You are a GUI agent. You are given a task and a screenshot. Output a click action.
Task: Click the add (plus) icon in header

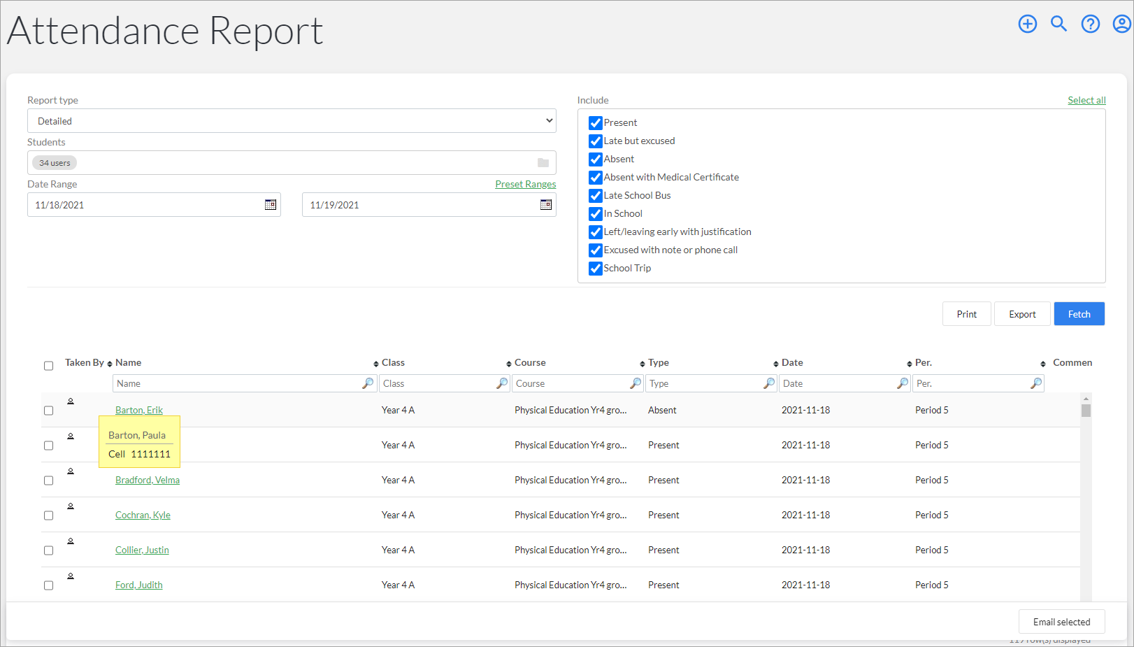point(1027,24)
